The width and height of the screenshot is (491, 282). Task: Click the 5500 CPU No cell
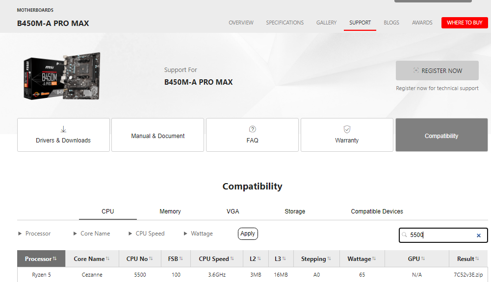(x=140, y=275)
